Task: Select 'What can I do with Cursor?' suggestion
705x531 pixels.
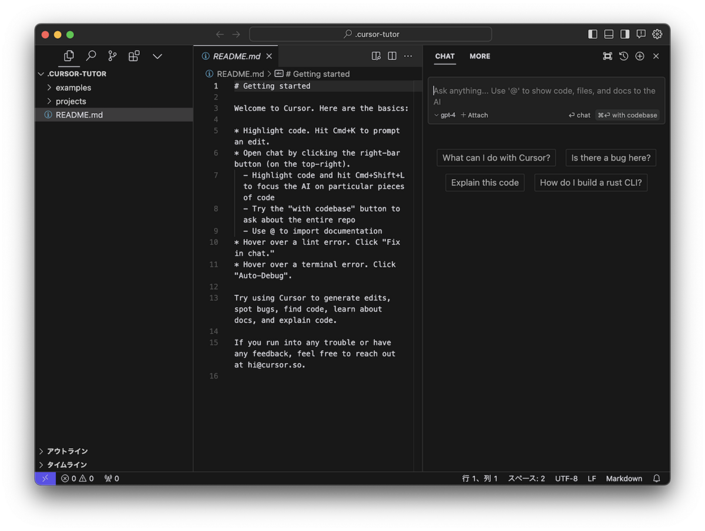Action: [x=496, y=158]
